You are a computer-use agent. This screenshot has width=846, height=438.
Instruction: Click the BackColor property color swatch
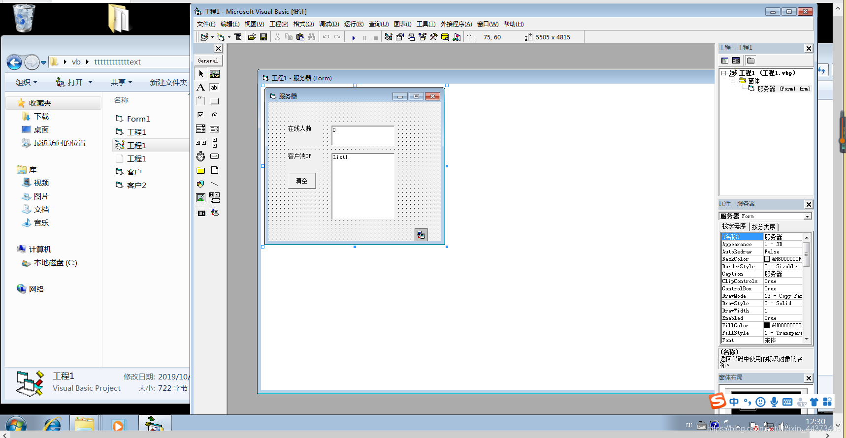click(767, 259)
